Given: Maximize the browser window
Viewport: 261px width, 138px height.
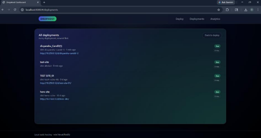Looking at the screenshot, I should pyautogui.click(x=250, y=2).
